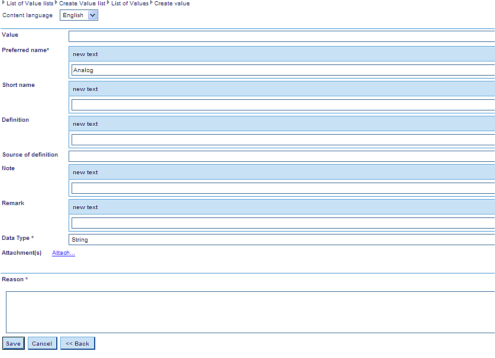Open Create Value list breadcrumb
The width and height of the screenshot is (495, 358).
click(x=82, y=4)
